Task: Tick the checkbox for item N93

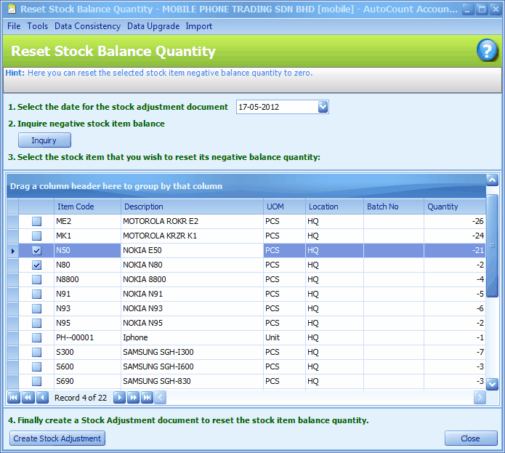Action: (x=37, y=308)
